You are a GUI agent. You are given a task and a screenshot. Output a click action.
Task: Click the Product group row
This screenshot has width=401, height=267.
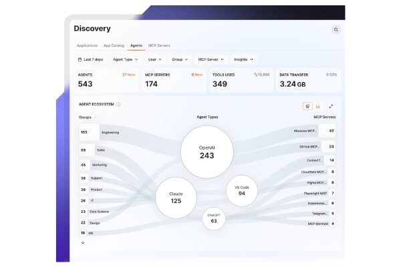pos(92,190)
